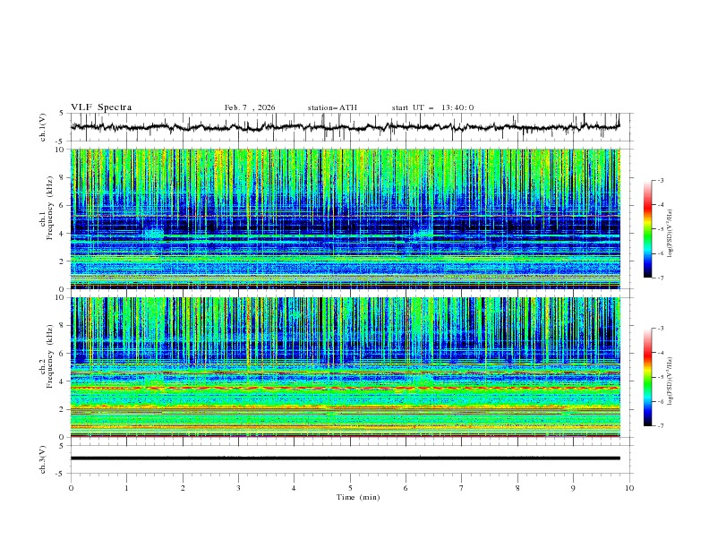The image size is (709, 548).
Task: Click the "6" kHz tick on ch.2 spectrogram axis
Action: [62, 354]
